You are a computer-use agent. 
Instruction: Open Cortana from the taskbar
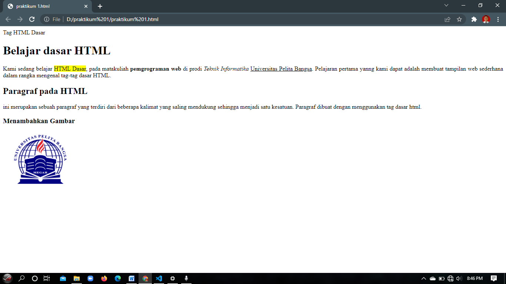tap(35, 278)
